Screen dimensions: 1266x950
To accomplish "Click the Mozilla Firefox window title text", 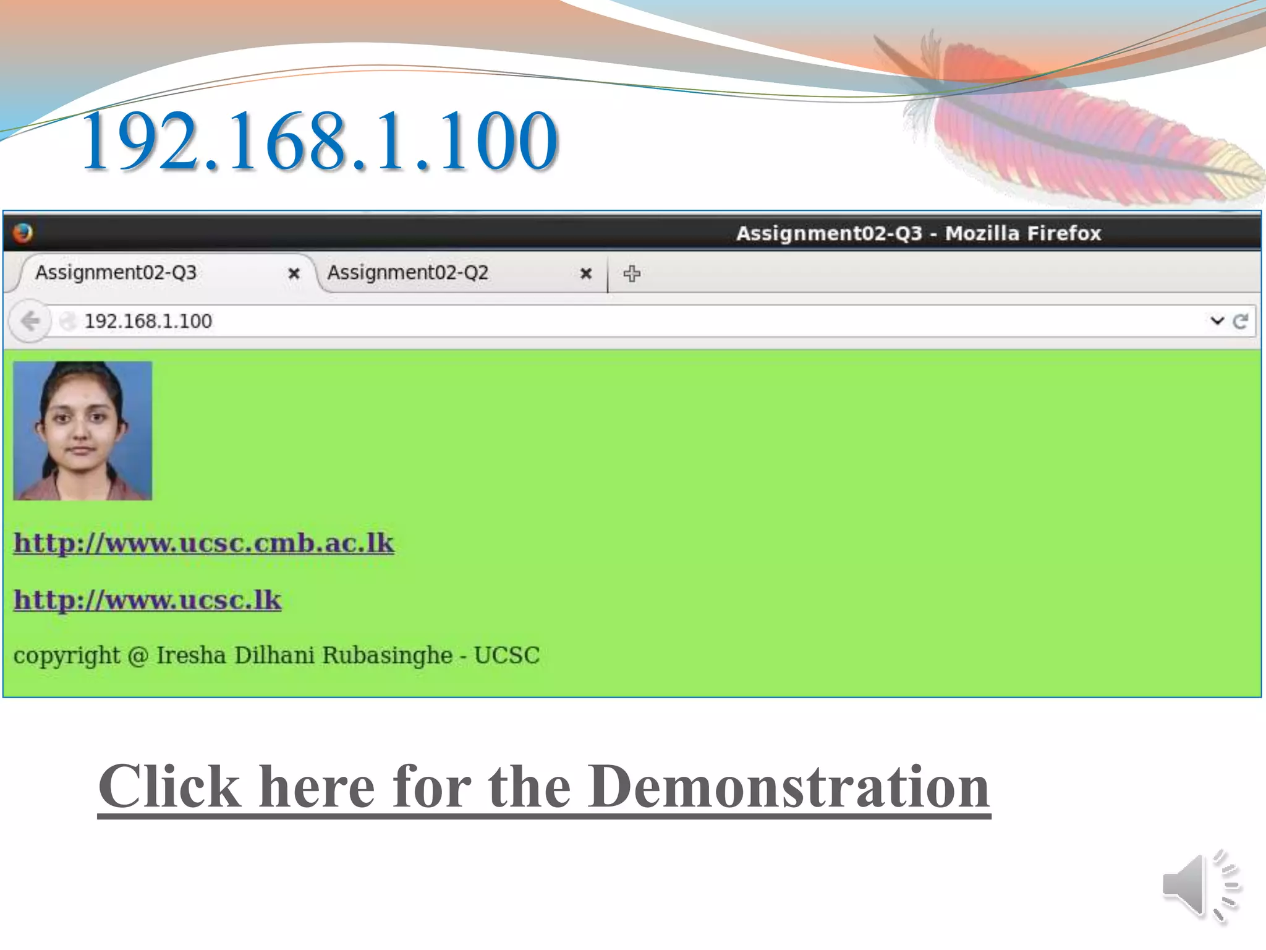I will (919, 233).
